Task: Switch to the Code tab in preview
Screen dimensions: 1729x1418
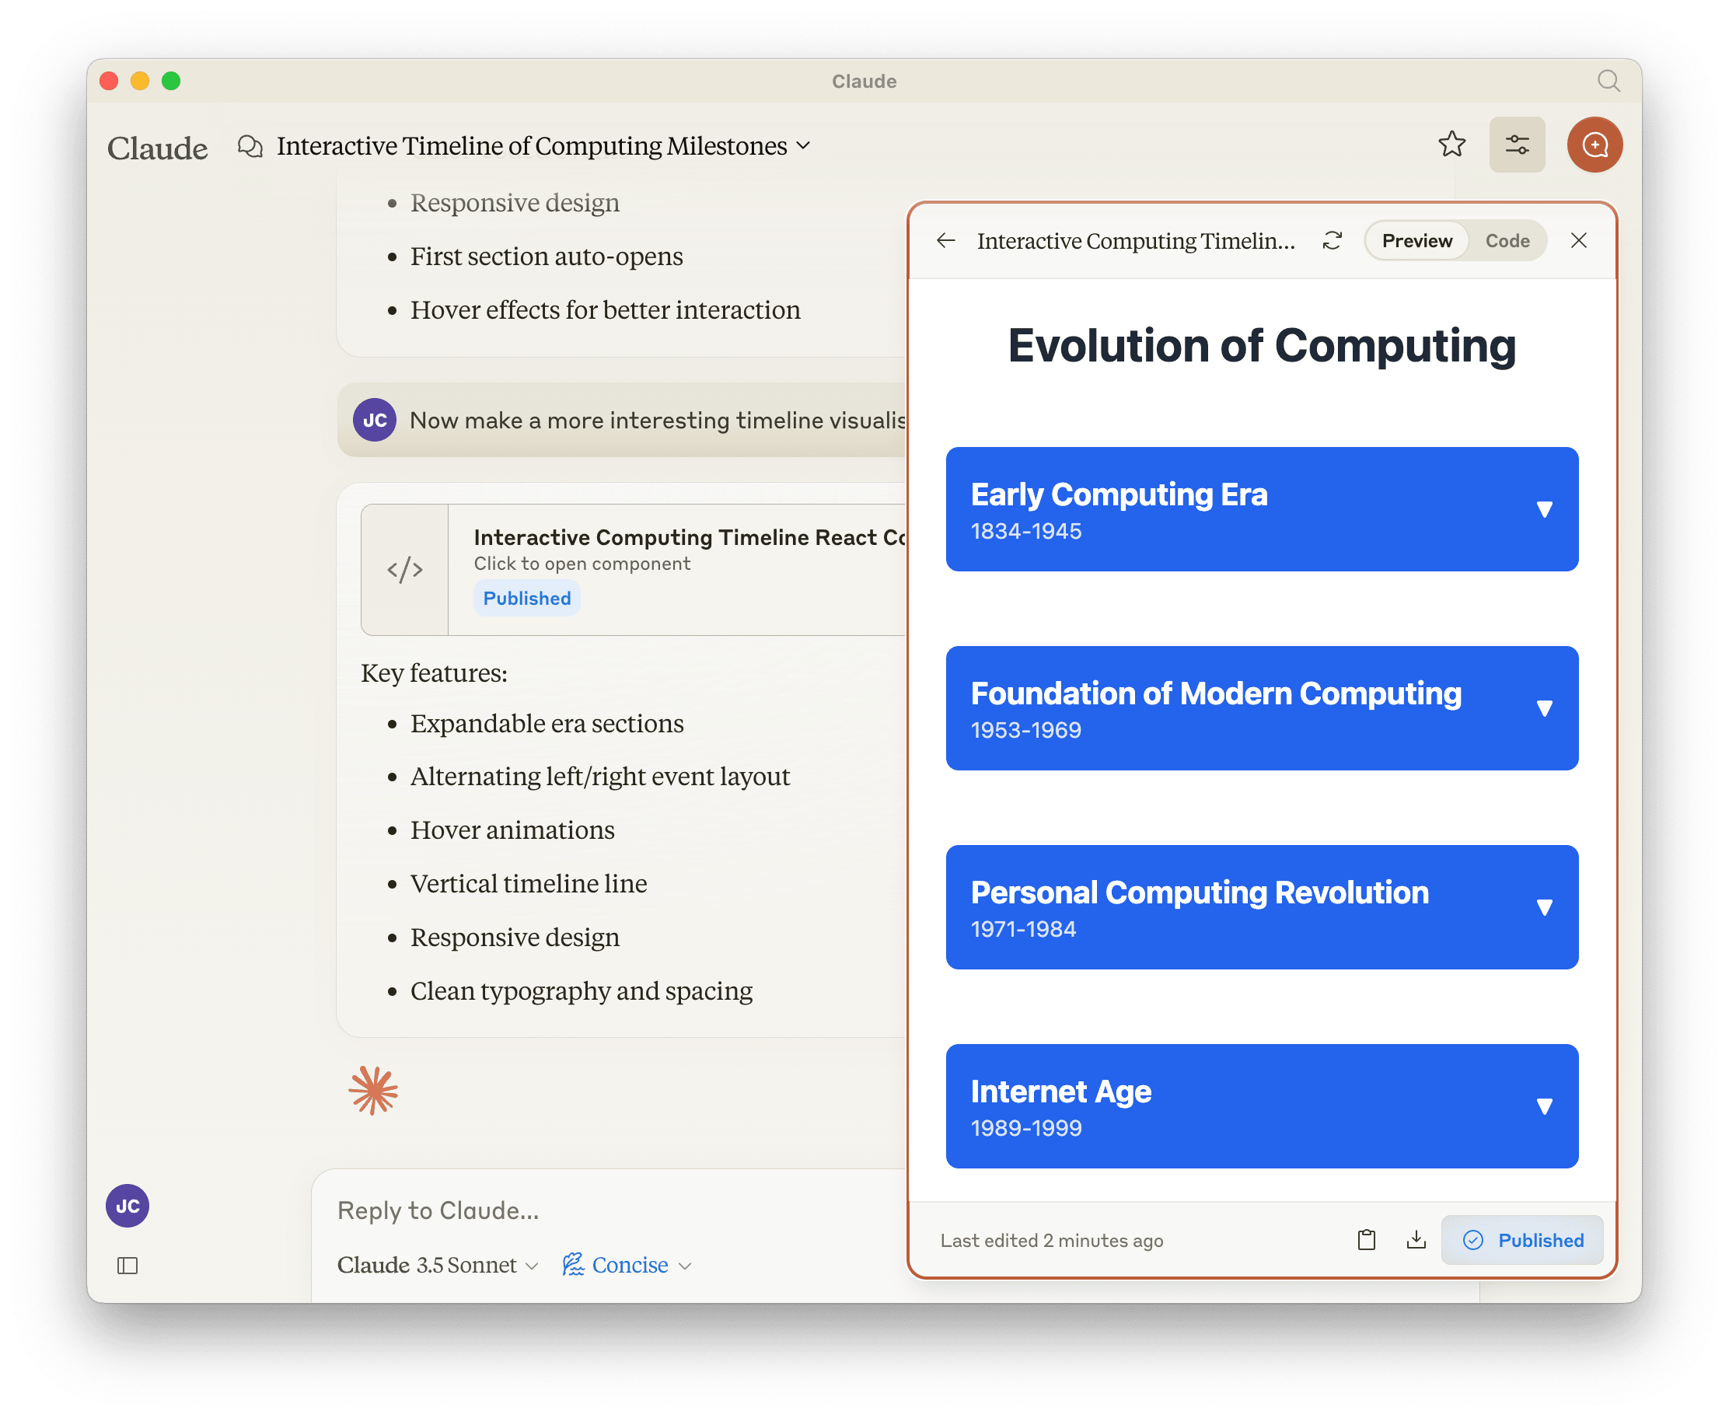Action: click(1507, 240)
